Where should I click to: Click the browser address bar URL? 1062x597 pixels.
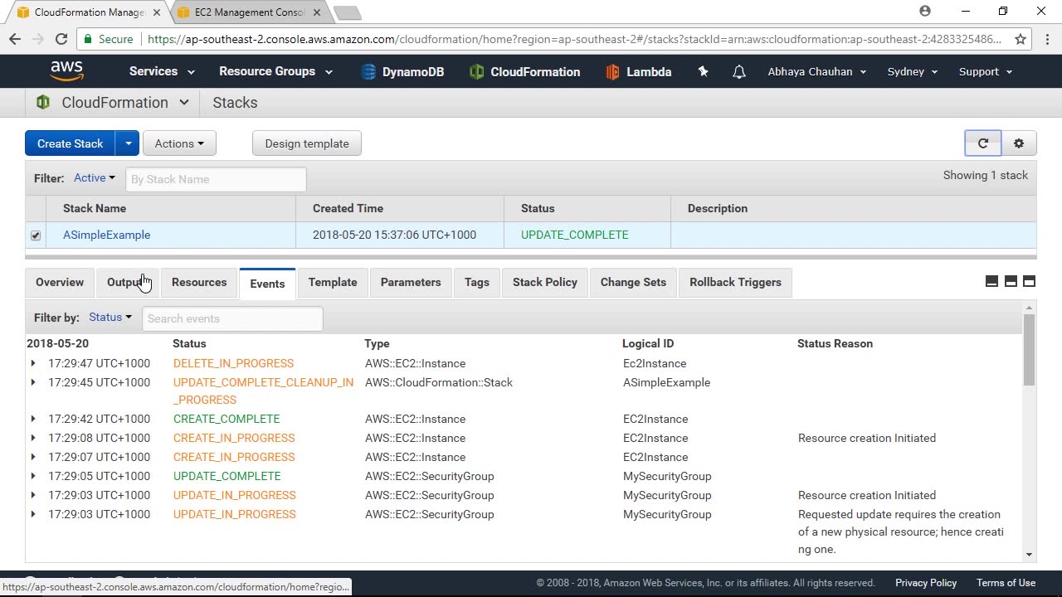574,39
